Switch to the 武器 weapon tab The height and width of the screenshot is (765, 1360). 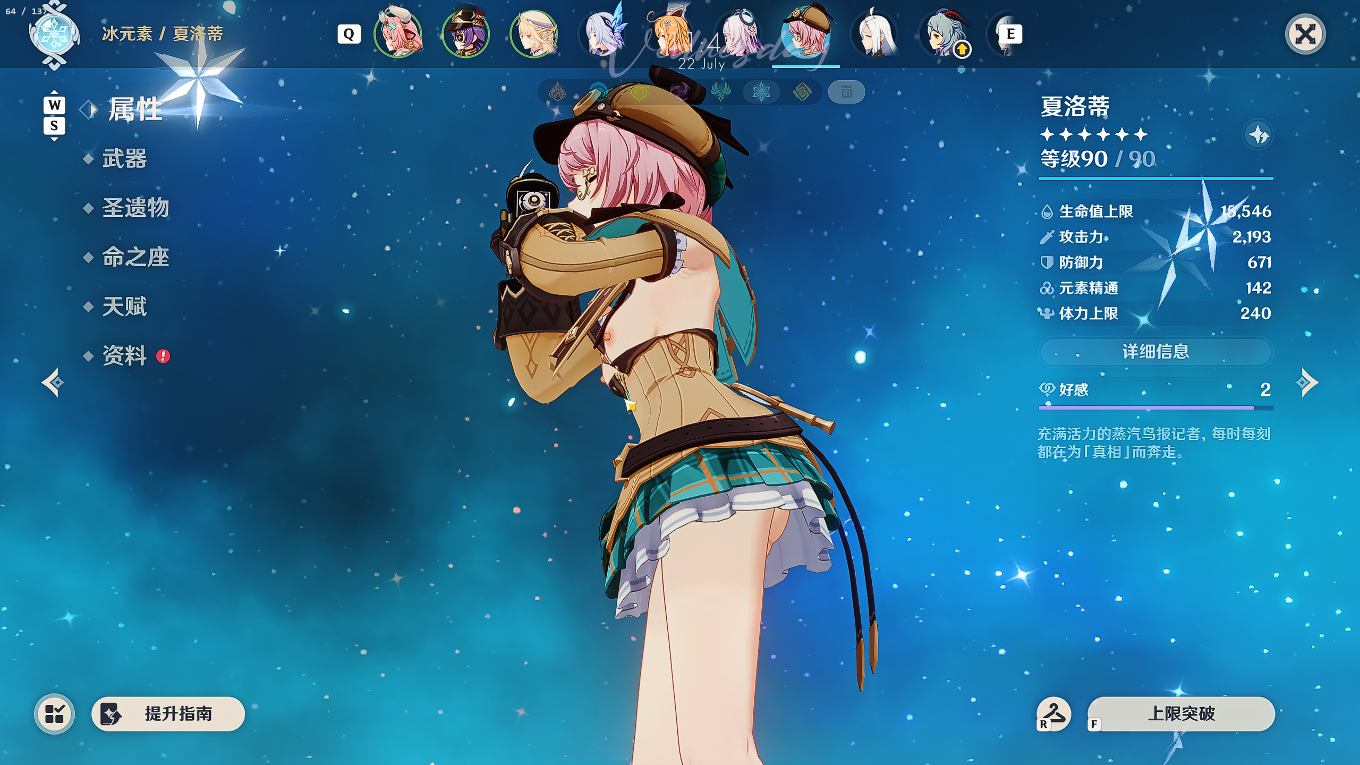pyautogui.click(x=124, y=158)
